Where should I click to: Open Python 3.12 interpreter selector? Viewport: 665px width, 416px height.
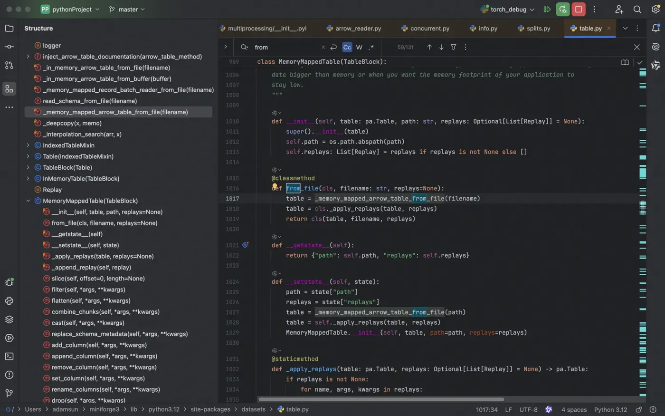(610, 409)
